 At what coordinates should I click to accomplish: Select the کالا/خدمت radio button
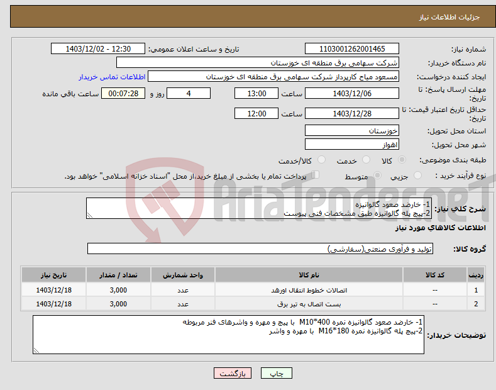click(321, 160)
